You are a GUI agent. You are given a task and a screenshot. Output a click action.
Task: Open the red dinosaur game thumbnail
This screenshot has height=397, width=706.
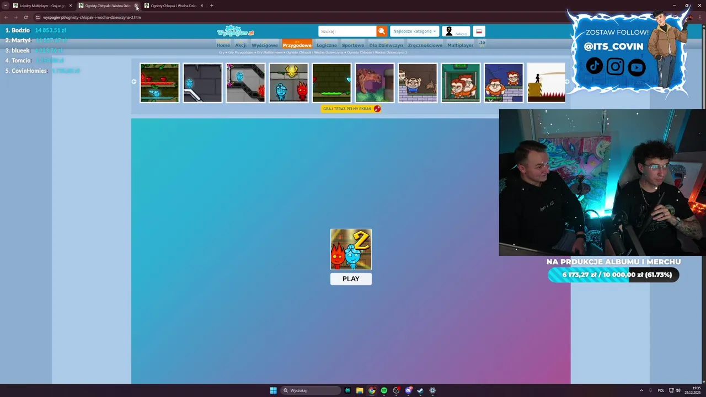coord(375,83)
